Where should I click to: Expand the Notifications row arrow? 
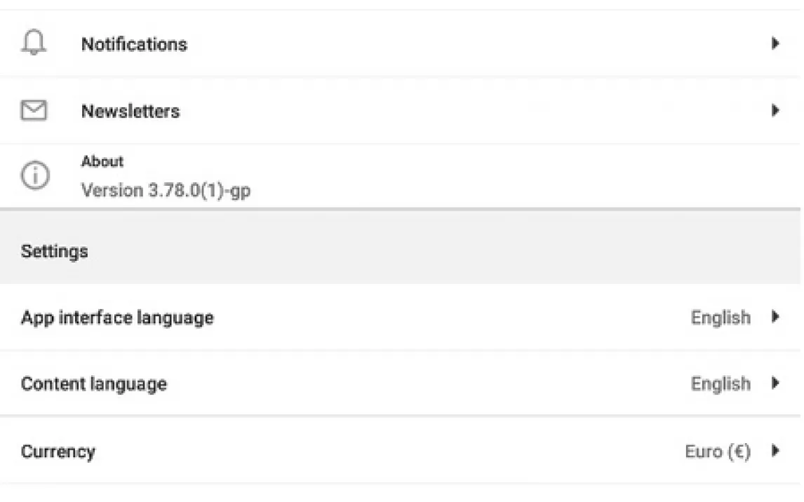click(x=775, y=43)
